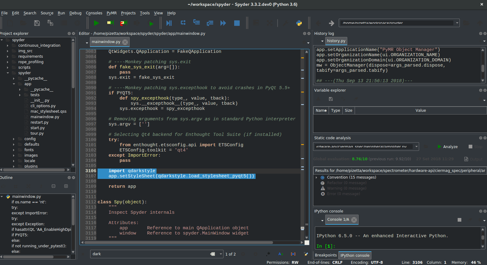The image size is (487, 265).
Task: Clear the find text field
Action: coord(212,254)
